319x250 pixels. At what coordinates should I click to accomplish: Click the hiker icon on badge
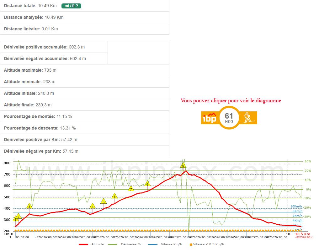[x=248, y=118]
